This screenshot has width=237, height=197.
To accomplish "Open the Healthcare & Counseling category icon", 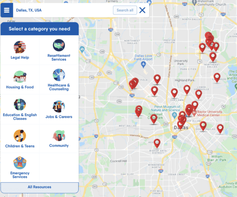I will [59, 75].
